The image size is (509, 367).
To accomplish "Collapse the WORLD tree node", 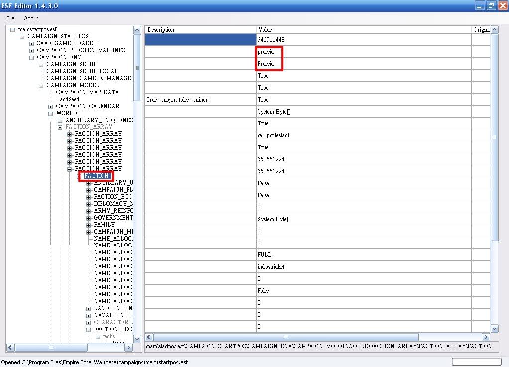I will 51,113.
